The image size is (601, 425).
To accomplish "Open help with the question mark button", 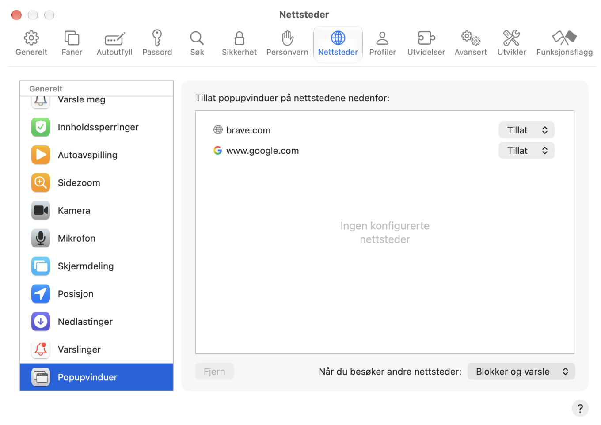I will [x=580, y=408].
